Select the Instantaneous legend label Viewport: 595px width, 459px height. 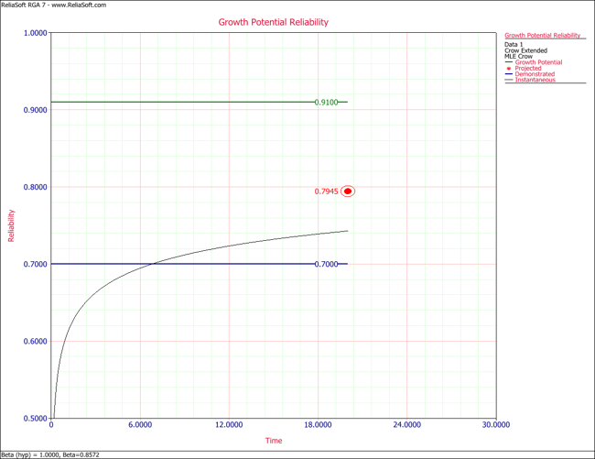[x=535, y=80]
